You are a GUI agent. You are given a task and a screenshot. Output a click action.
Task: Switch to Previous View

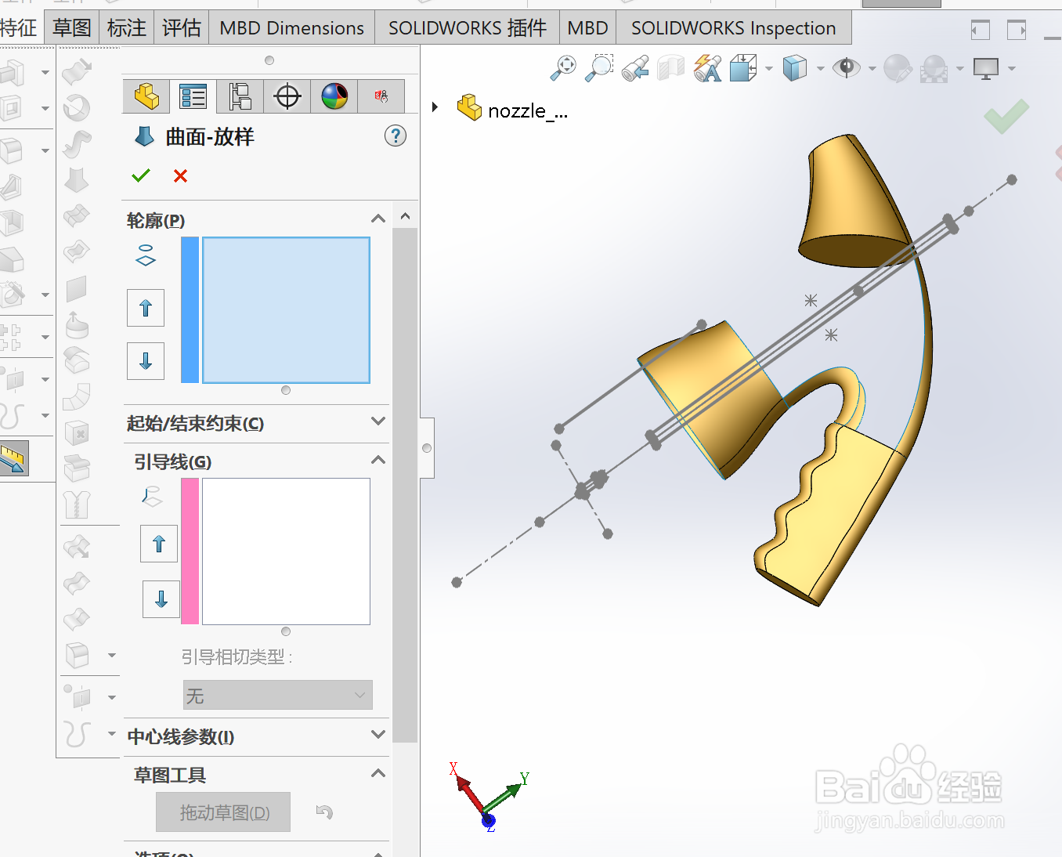635,68
